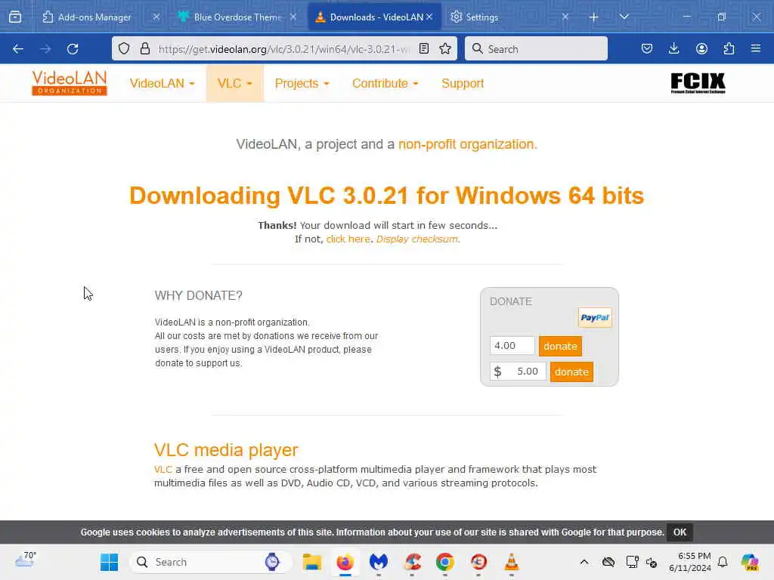774x580 pixels.
Task: Donate 4.00 euro button
Action: 560,346
